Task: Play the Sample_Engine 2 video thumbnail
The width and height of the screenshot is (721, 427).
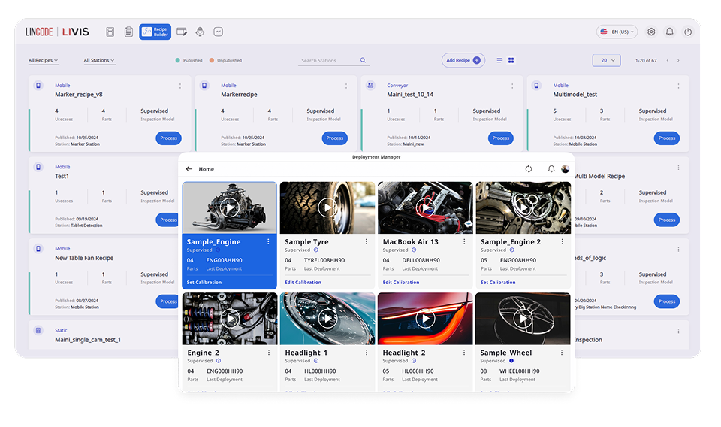Action: [x=523, y=207]
